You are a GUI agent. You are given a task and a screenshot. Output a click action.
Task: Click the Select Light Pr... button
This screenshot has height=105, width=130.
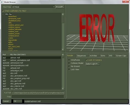click(x=93, y=64)
